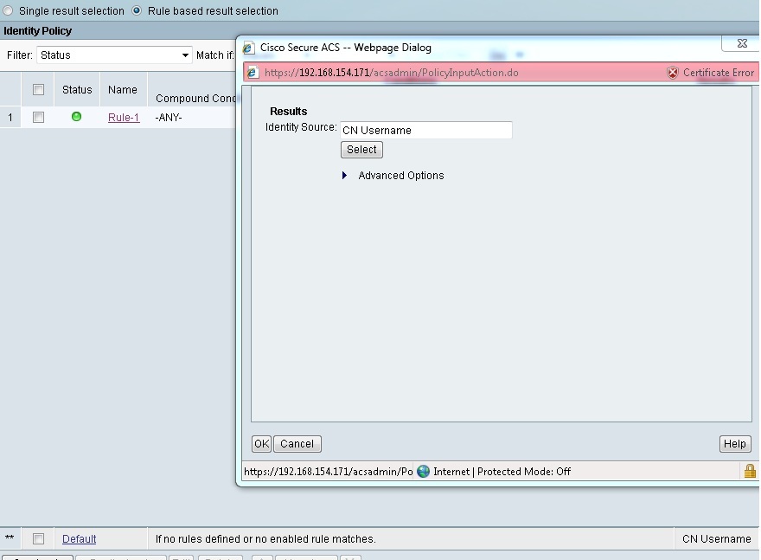Click the green enabled status icon of Rule-1

point(76,117)
